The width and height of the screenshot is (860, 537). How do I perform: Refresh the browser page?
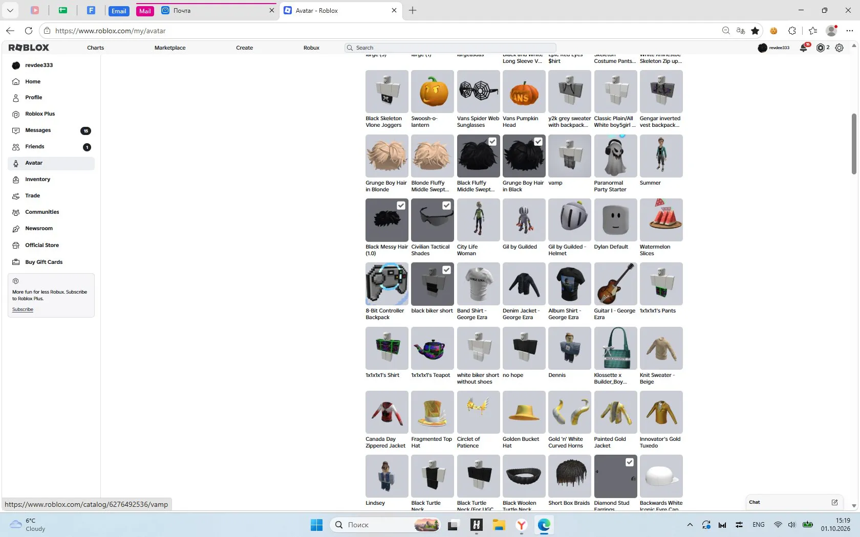coord(29,31)
